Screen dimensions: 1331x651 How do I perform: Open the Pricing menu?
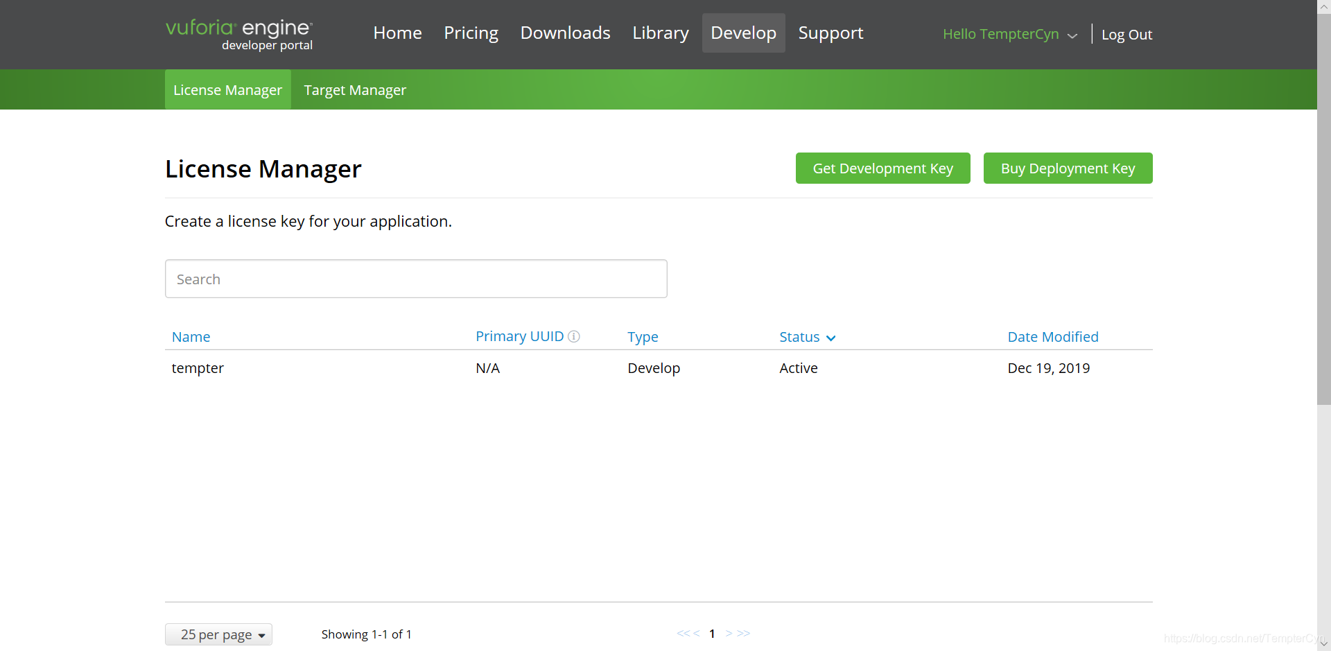point(471,33)
